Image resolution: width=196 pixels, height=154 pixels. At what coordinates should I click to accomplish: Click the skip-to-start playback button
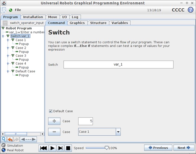click(43, 148)
